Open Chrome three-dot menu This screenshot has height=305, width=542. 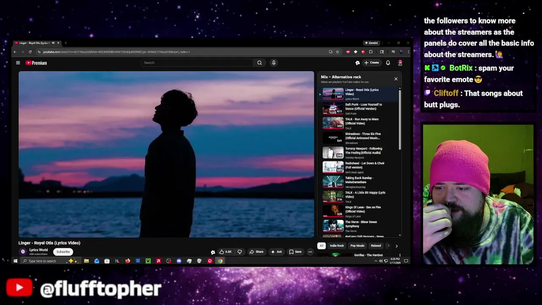pos(408,52)
